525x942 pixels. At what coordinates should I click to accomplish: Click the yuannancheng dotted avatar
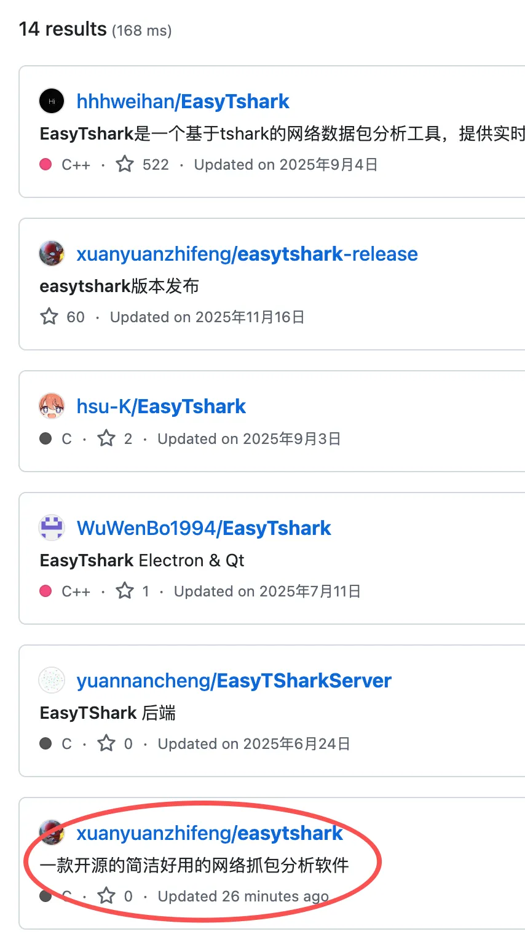click(x=52, y=680)
